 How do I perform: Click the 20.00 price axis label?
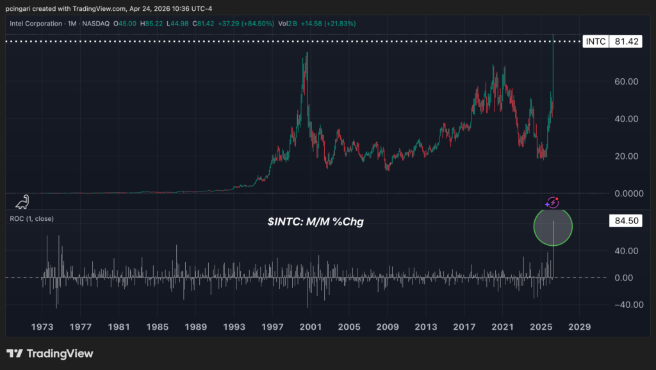[627, 156]
